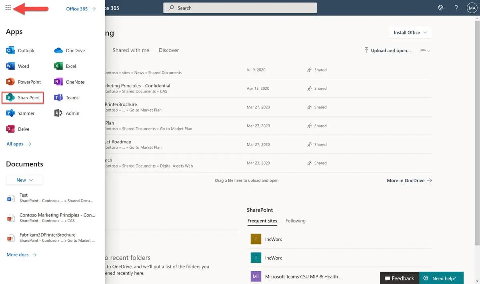Open the All apps link
Screen dimensions: 480x284
19,144
